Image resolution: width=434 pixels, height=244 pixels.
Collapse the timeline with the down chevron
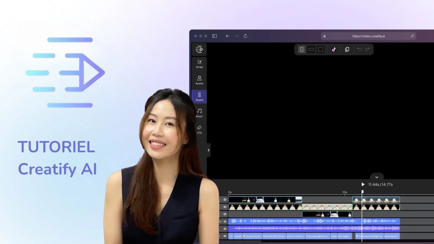pos(376,177)
